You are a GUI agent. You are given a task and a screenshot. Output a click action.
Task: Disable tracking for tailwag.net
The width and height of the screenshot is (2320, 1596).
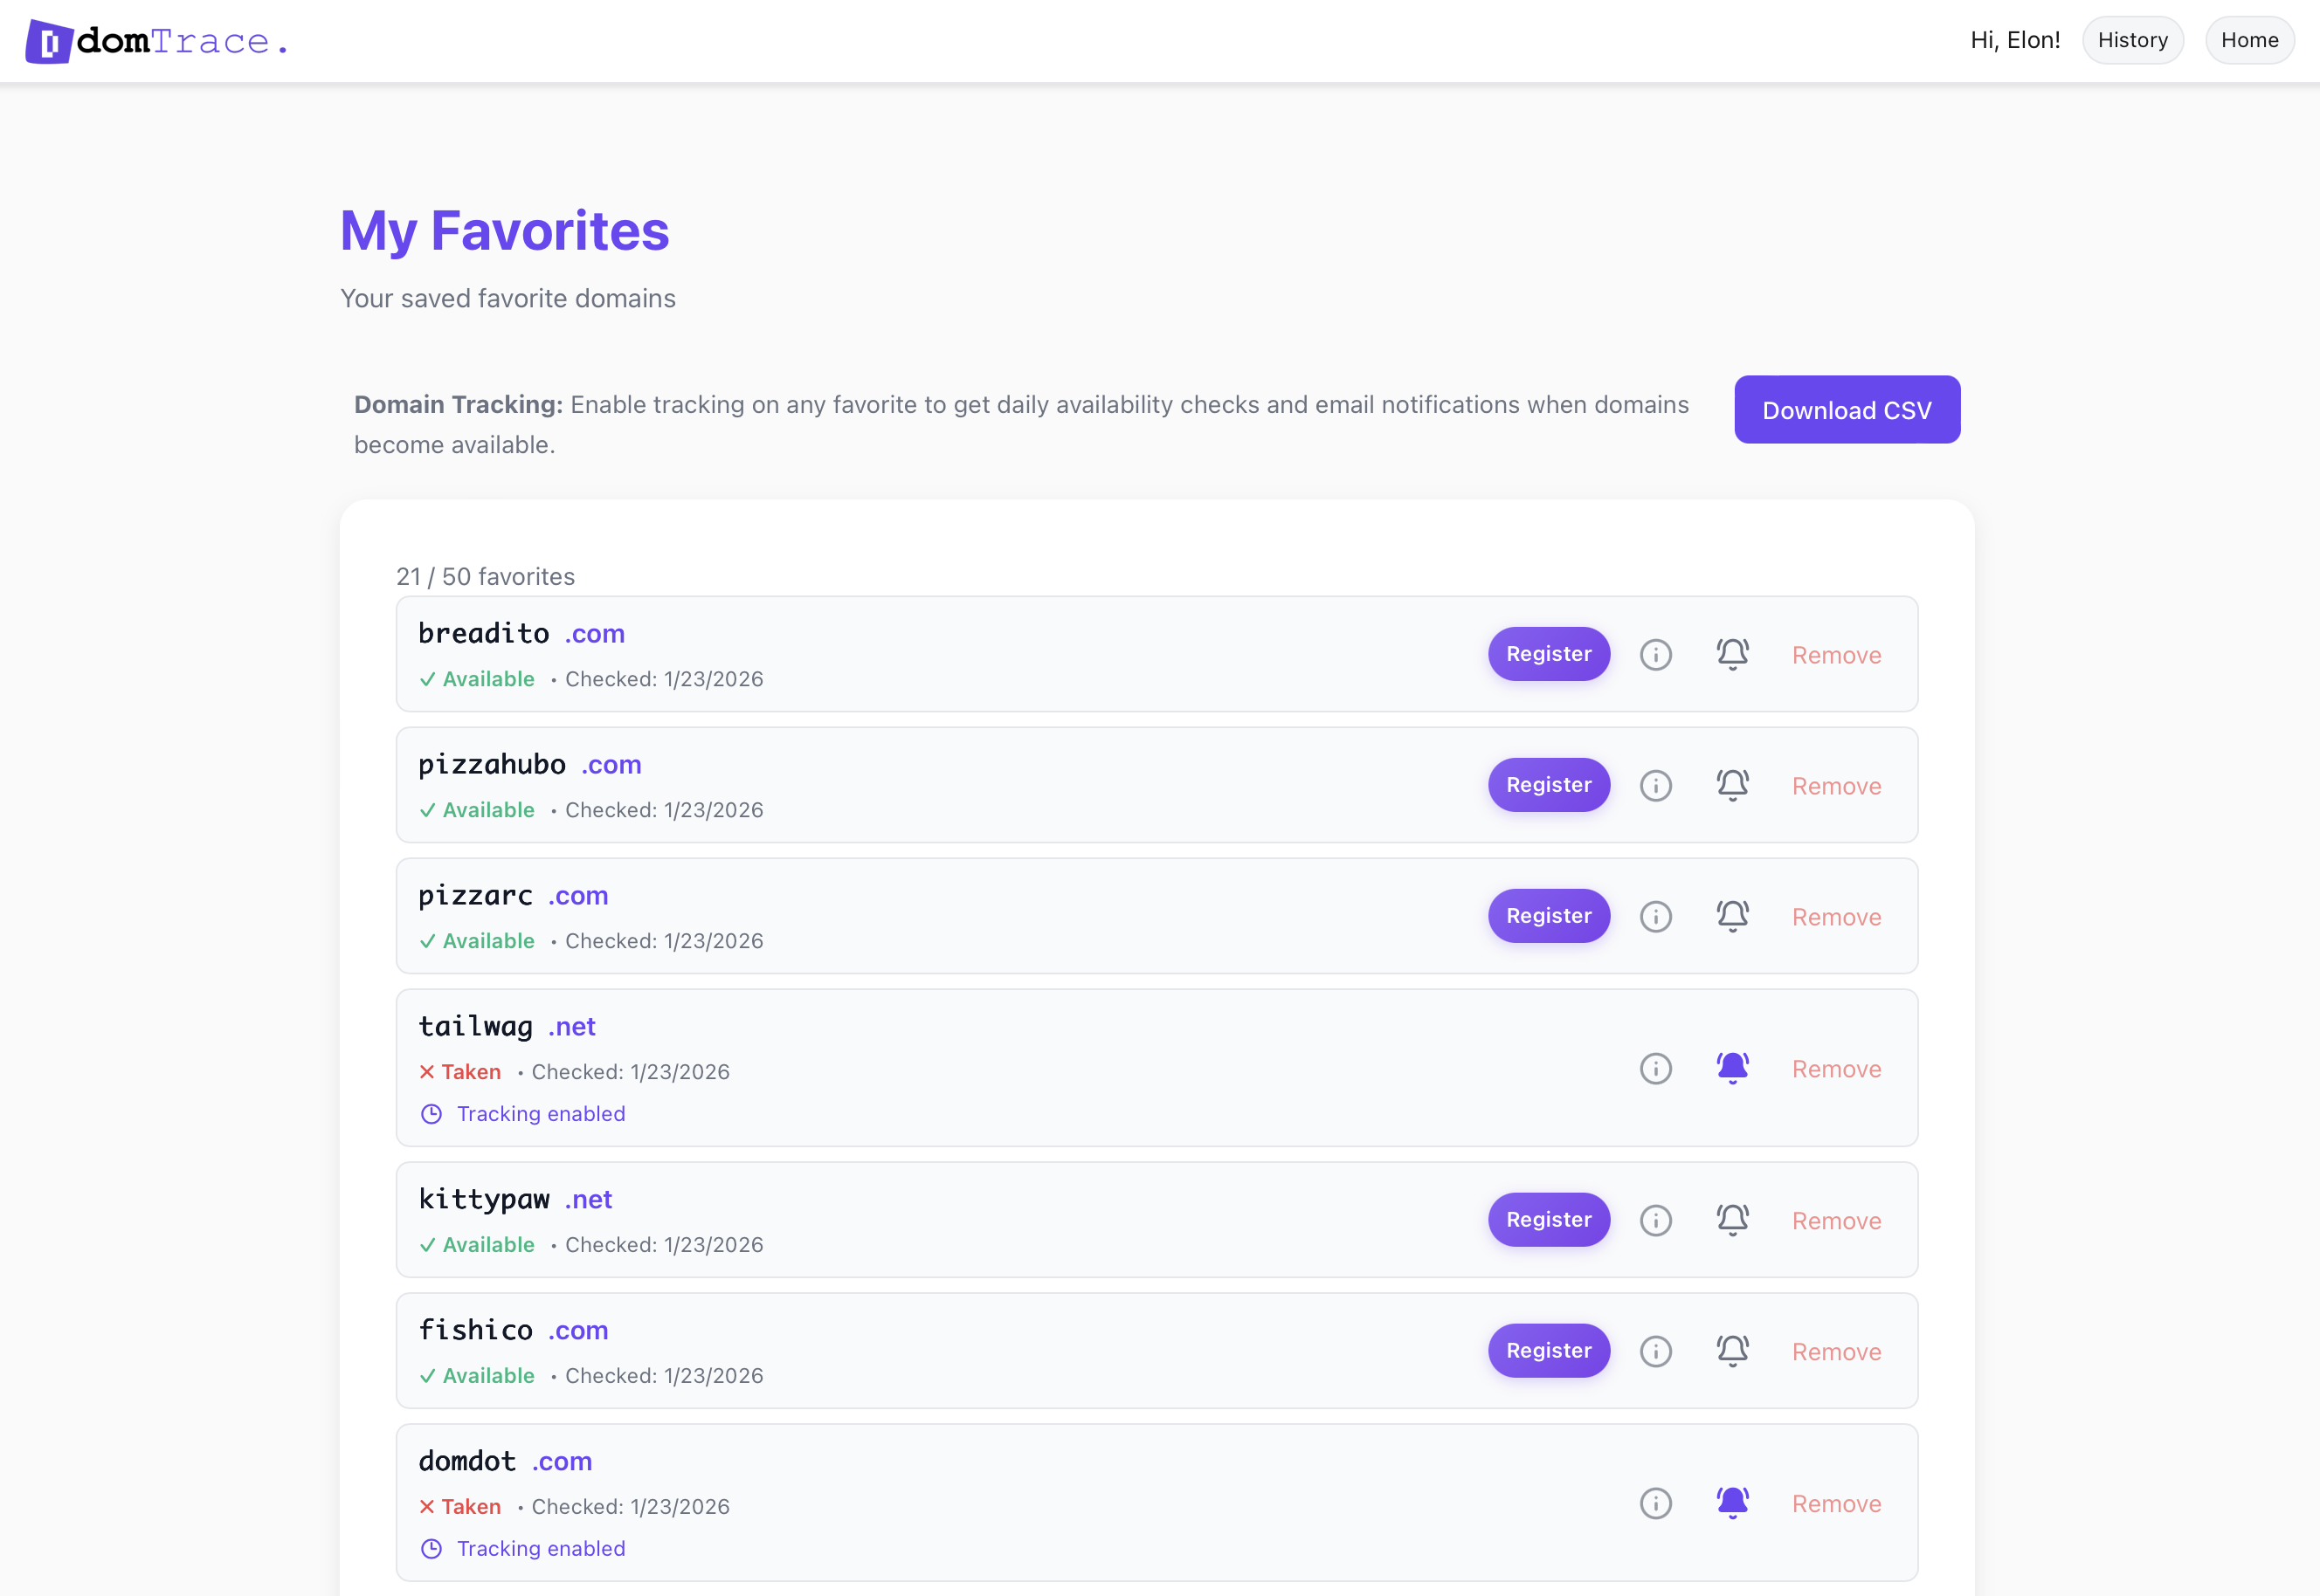[x=1733, y=1068]
